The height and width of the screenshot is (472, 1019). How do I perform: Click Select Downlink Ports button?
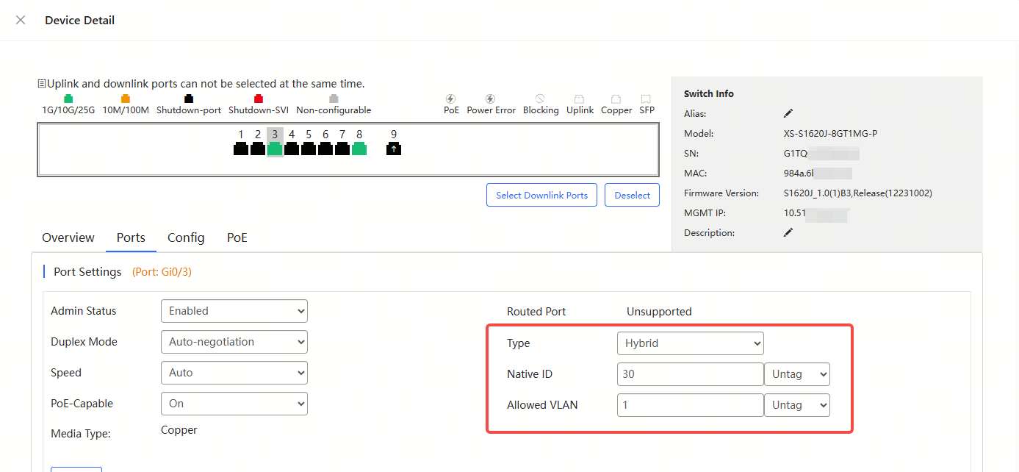click(541, 196)
